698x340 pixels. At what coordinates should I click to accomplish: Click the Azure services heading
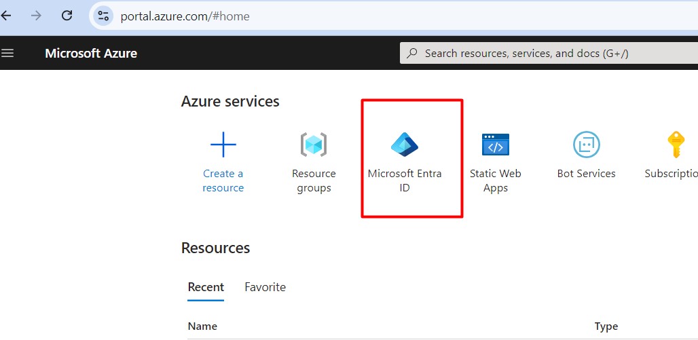click(230, 102)
